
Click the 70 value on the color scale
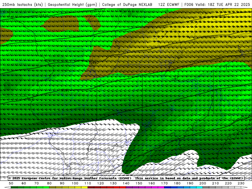tap(37, 183)
